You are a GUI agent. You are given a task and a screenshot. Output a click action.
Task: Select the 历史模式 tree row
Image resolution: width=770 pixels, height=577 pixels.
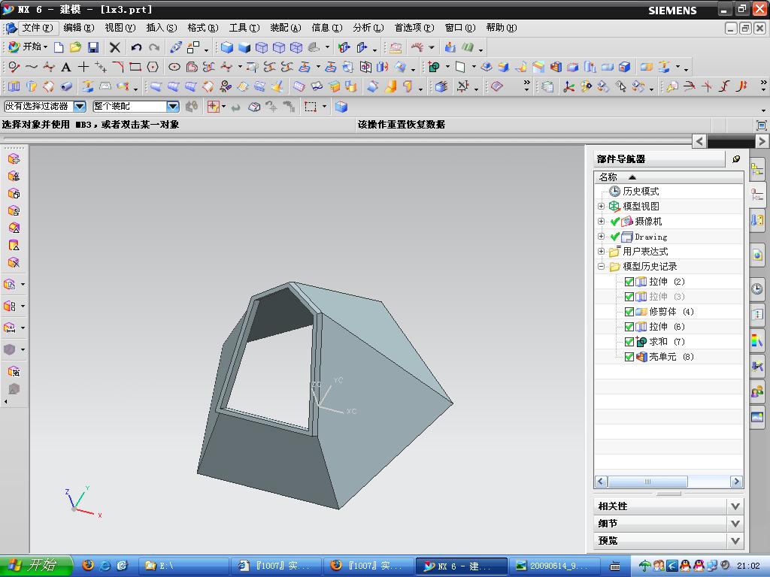668,192
